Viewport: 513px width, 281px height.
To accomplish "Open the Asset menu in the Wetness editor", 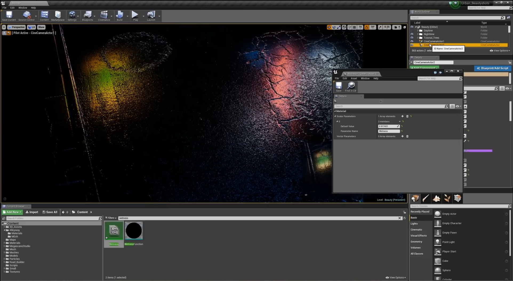I will coord(354,78).
